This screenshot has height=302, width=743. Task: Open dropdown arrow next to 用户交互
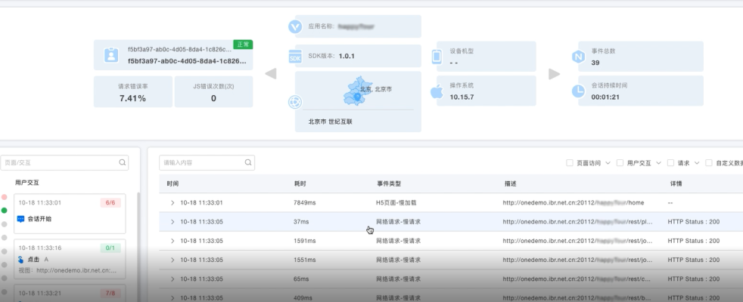pos(659,162)
